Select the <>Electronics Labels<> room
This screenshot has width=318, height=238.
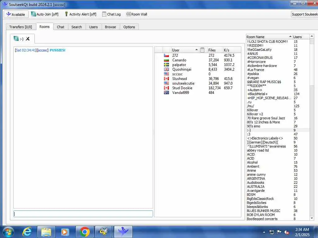coord(278,138)
